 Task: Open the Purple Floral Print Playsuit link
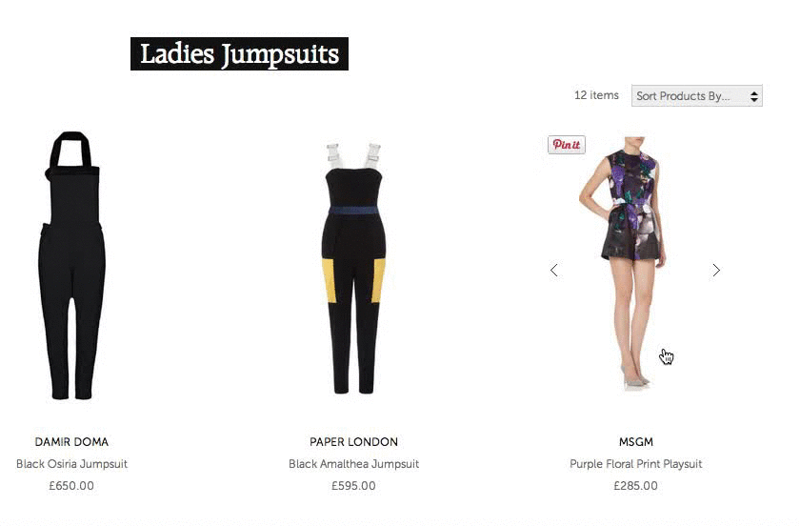636,464
